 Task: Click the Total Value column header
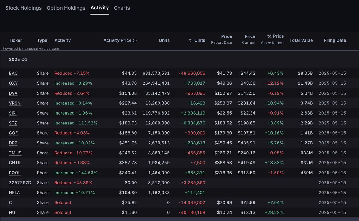301,40
